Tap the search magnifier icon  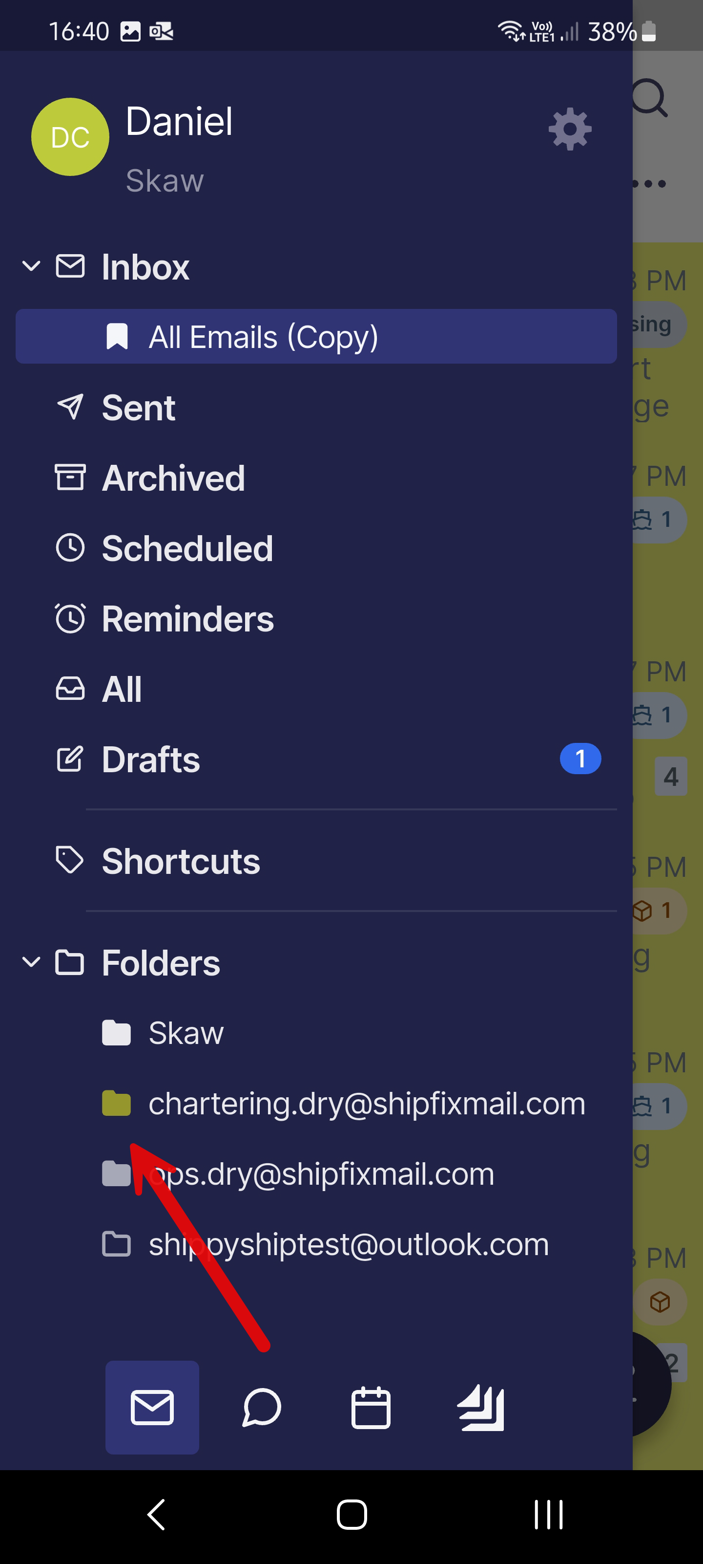coord(650,98)
